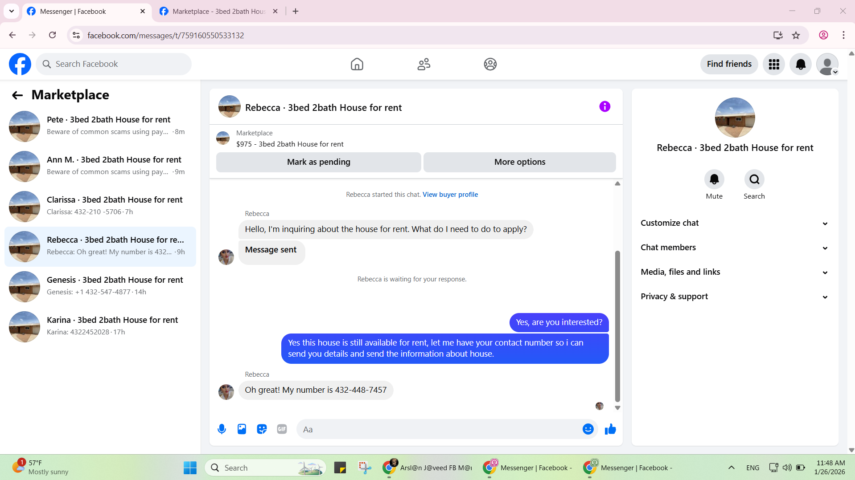Open the Facebook menu grid icon
Image resolution: width=855 pixels, height=480 pixels.
[774, 64]
